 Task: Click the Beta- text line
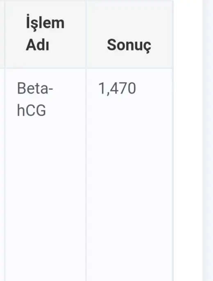(x=35, y=88)
